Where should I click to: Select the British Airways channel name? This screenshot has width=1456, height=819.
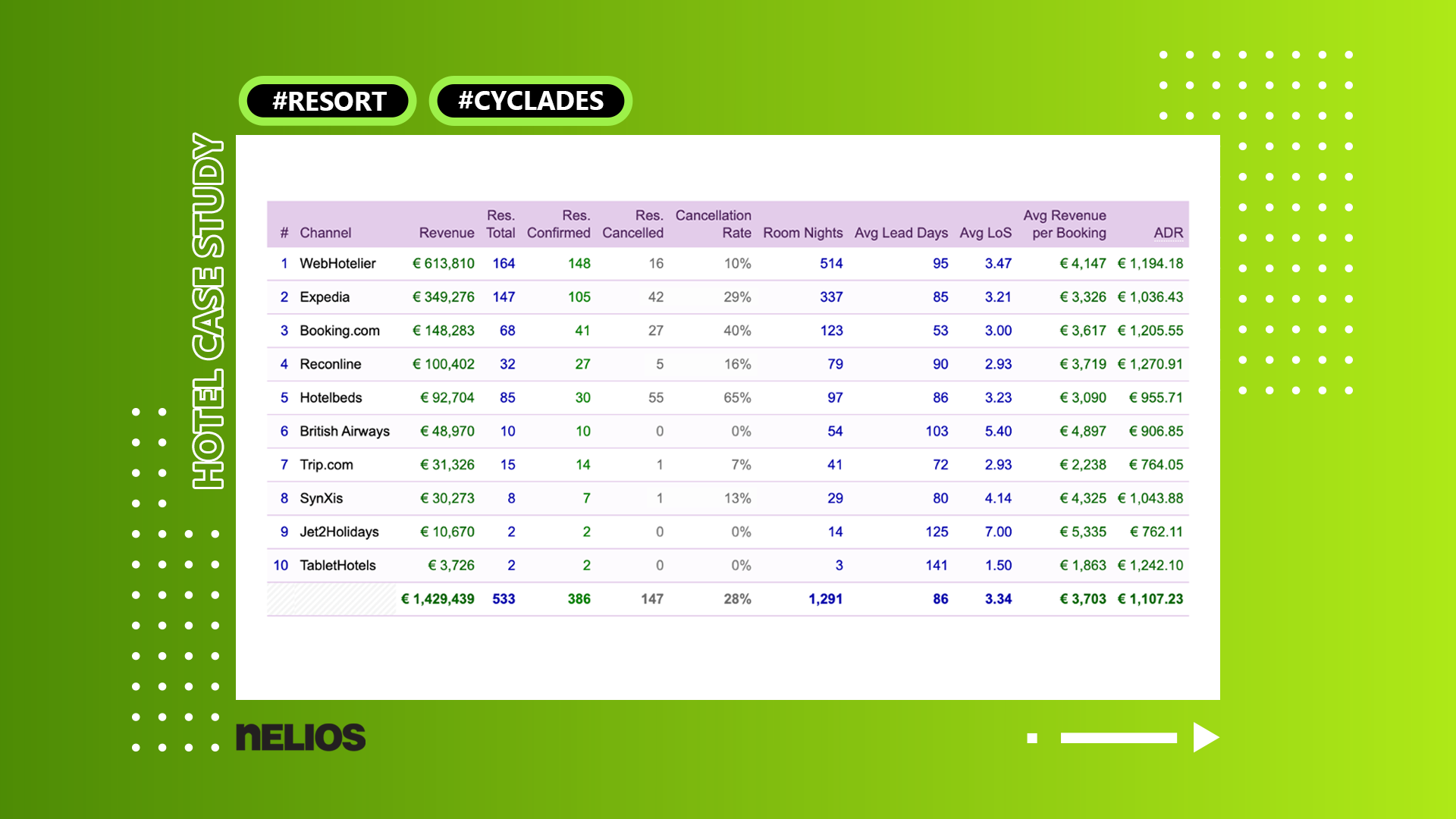click(x=344, y=431)
